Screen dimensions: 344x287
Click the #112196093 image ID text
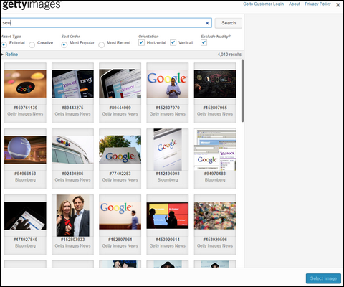[x=168, y=174]
